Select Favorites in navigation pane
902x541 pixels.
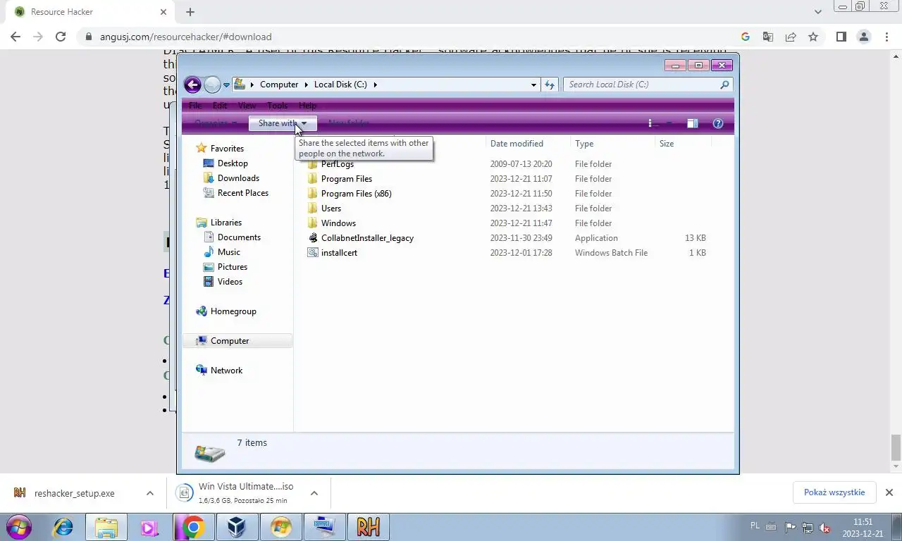click(x=226, y=149)
